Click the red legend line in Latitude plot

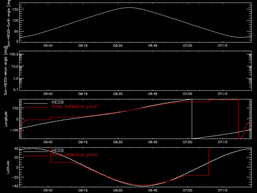(x=36, y=156)
